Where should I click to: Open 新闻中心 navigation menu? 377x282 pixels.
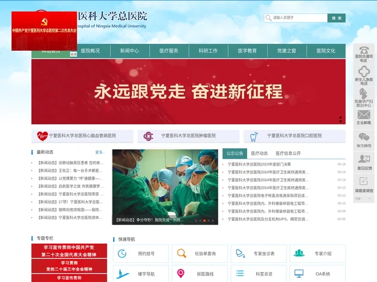[x=130, y=51]
